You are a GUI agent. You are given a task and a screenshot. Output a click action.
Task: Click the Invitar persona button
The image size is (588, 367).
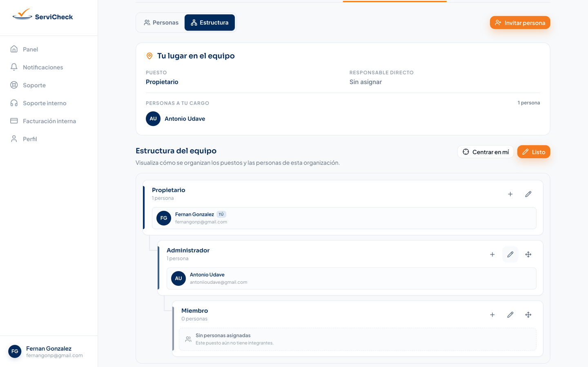[x=520, y=23]
